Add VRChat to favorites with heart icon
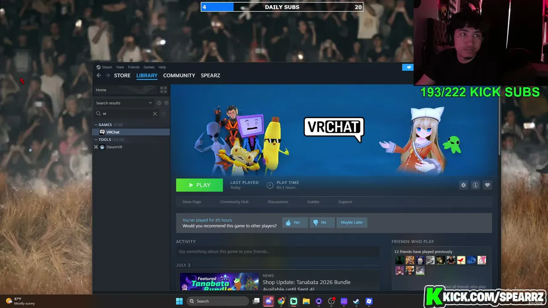Image resolution: width=548 pixels, height=308 pixels. click(487, 185)
